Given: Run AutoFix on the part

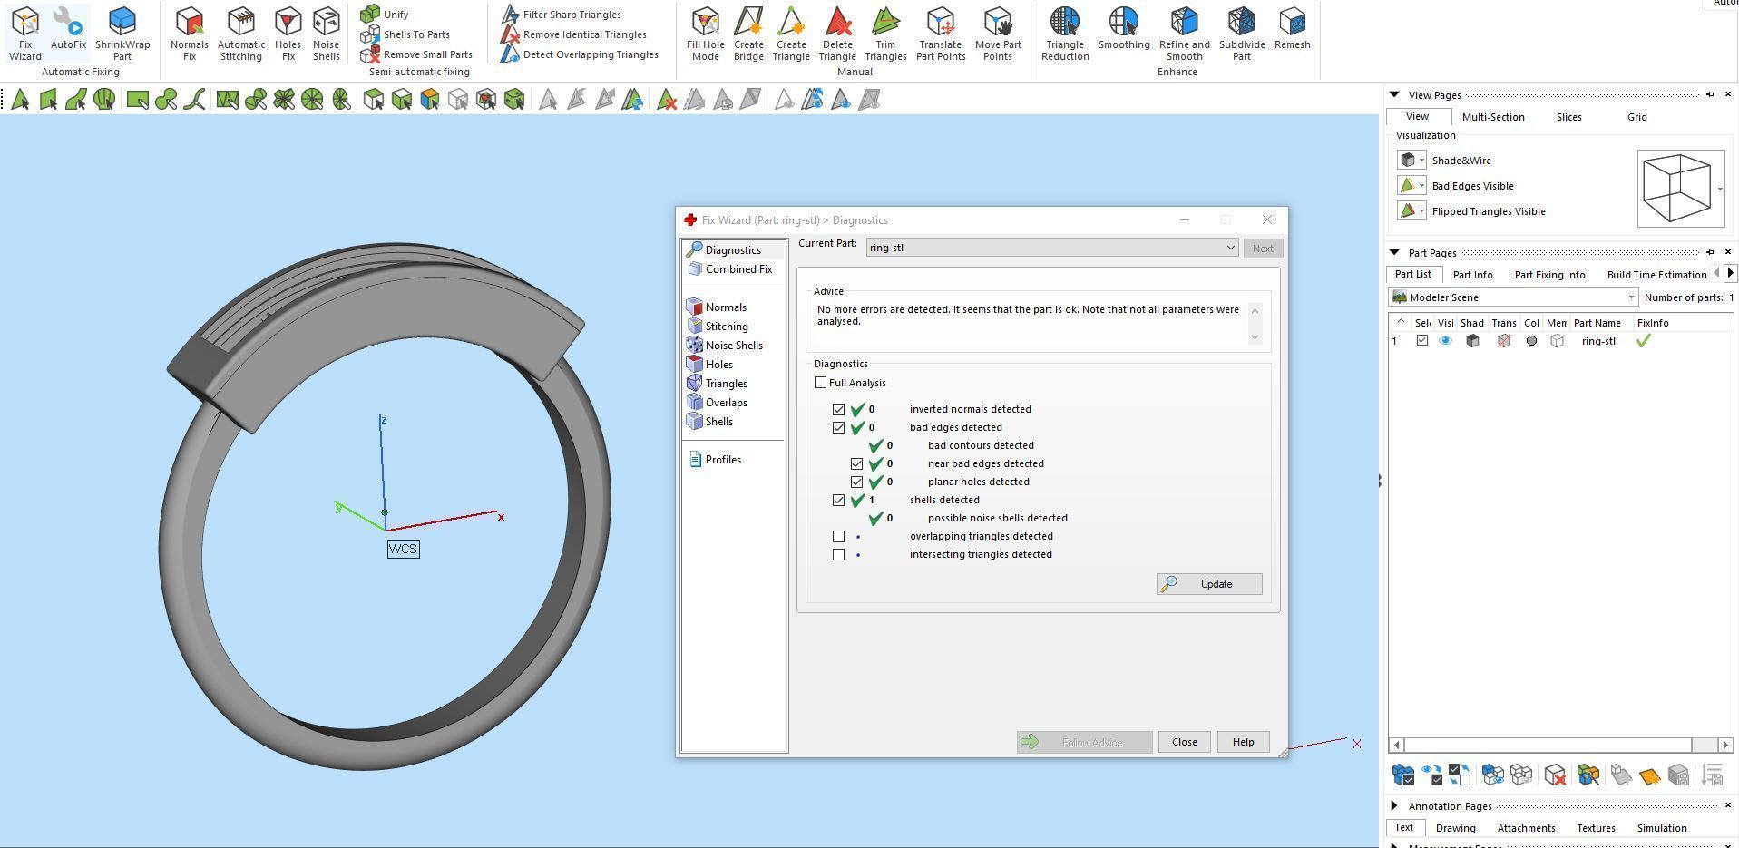Looking at the screenshot, I should point(68,28).
